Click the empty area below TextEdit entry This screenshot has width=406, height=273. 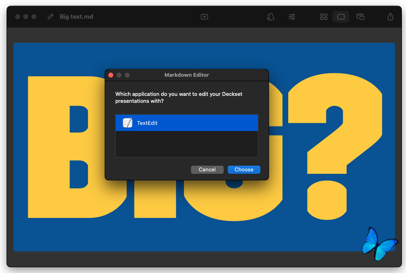pyautogui.click(x=186, y=144)
